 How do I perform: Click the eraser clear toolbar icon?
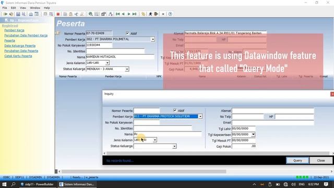pos(82,14)
